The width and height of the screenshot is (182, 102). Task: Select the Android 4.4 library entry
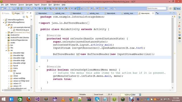[x=15, y=35]
